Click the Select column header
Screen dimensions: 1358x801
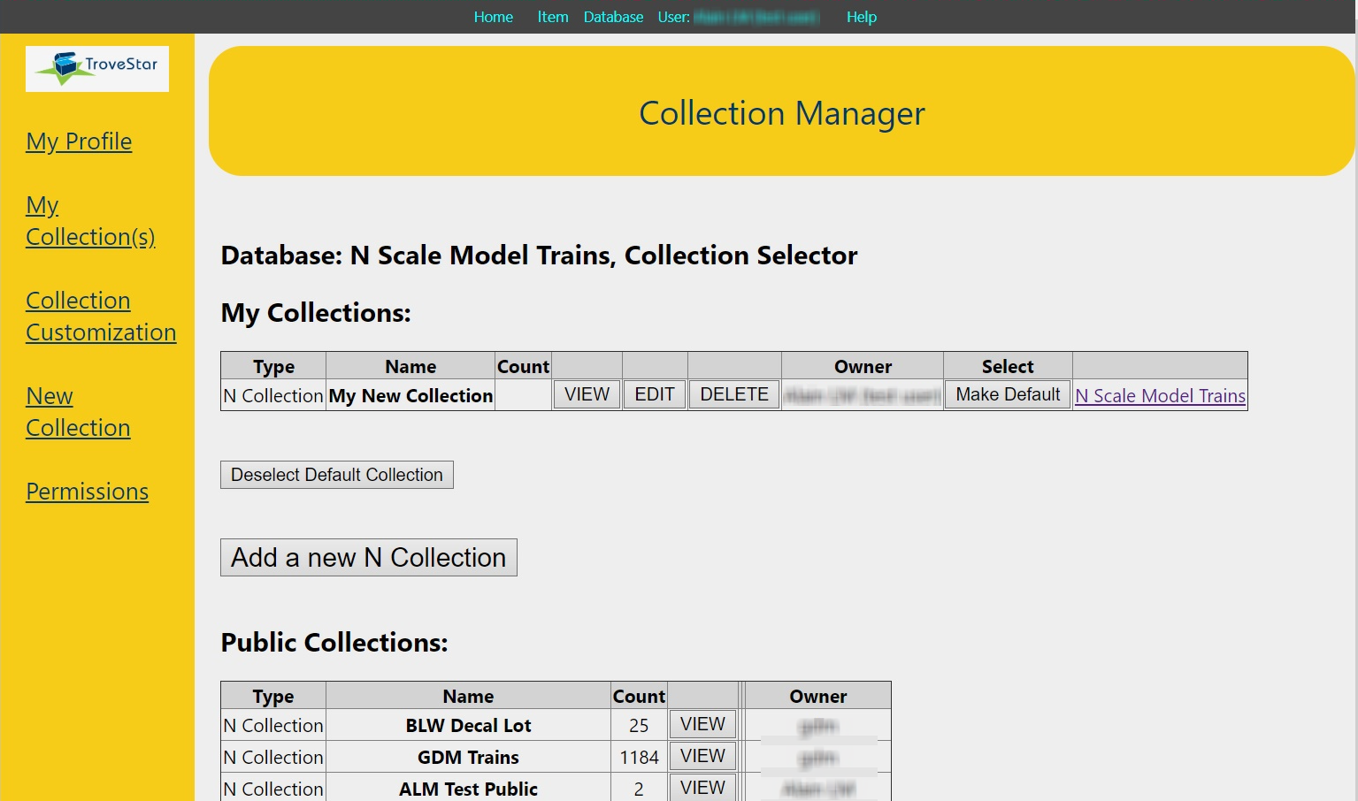(1008, 366)
